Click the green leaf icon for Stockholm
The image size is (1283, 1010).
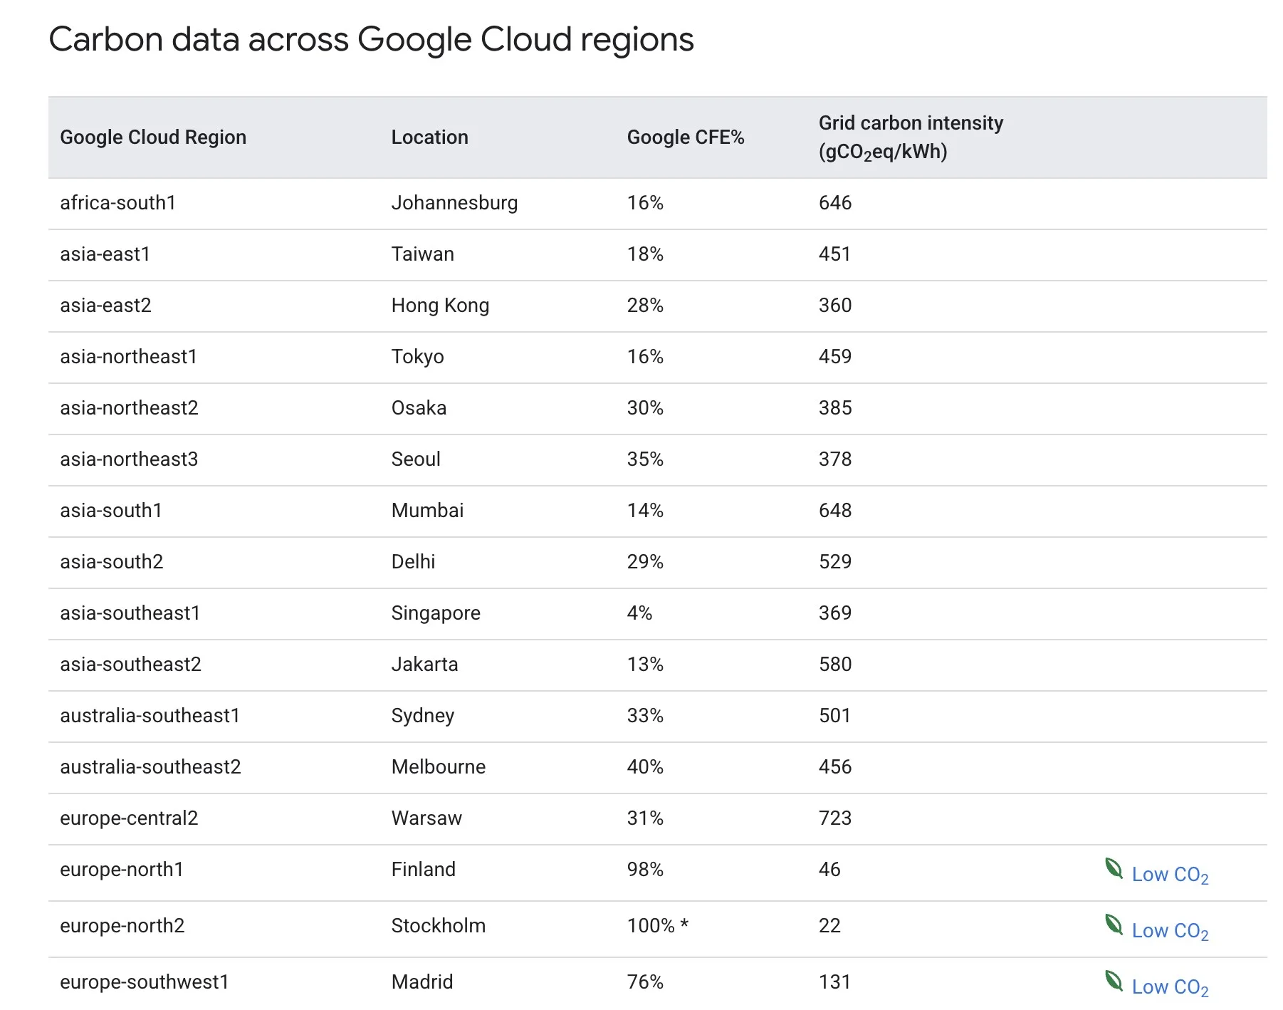[1114, 925]
